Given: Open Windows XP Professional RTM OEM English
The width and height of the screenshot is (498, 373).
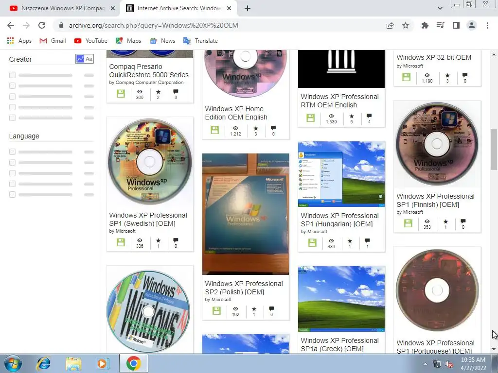Looking at the screenshot, I should click(339, 101).
